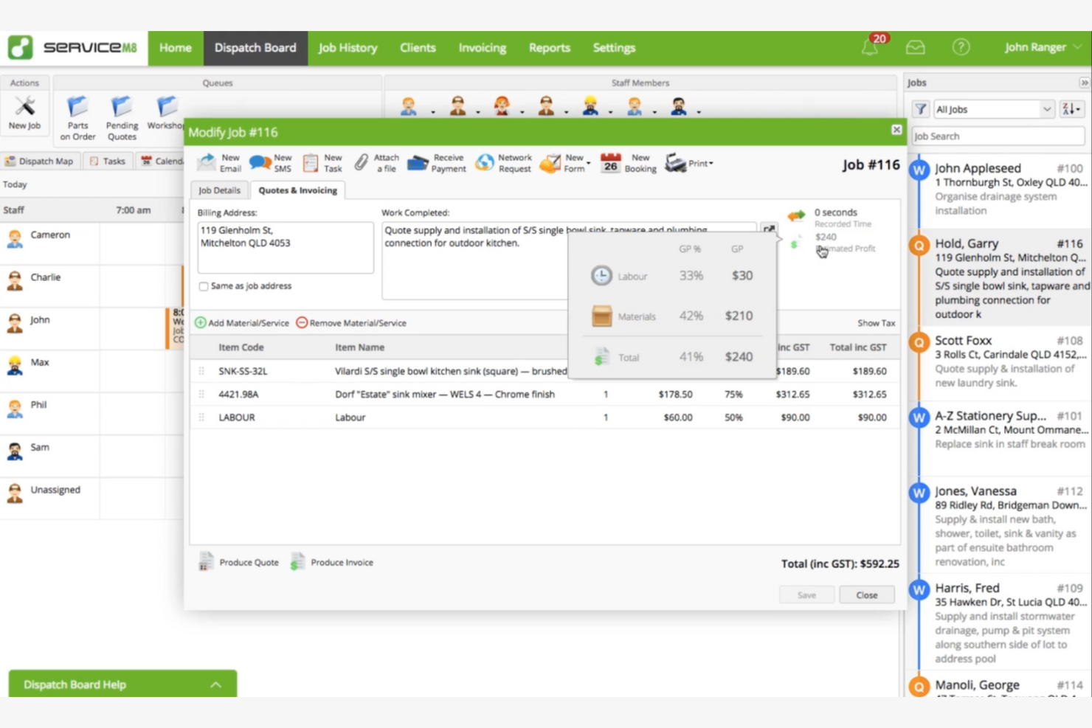The image size is (1092, 728).
Task: Open the All Jobs filter dropdown
Action: click(x=992, y=108)
